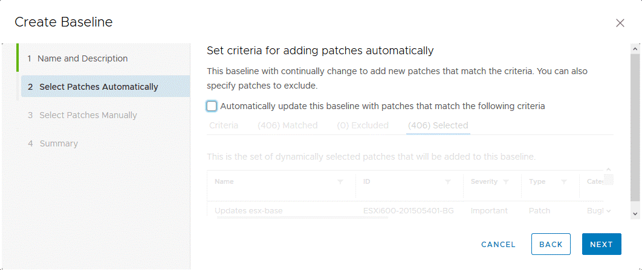Open the (0) Excluded tab
The width and height of the screenshot is (642, 270).
pos(363,125)
